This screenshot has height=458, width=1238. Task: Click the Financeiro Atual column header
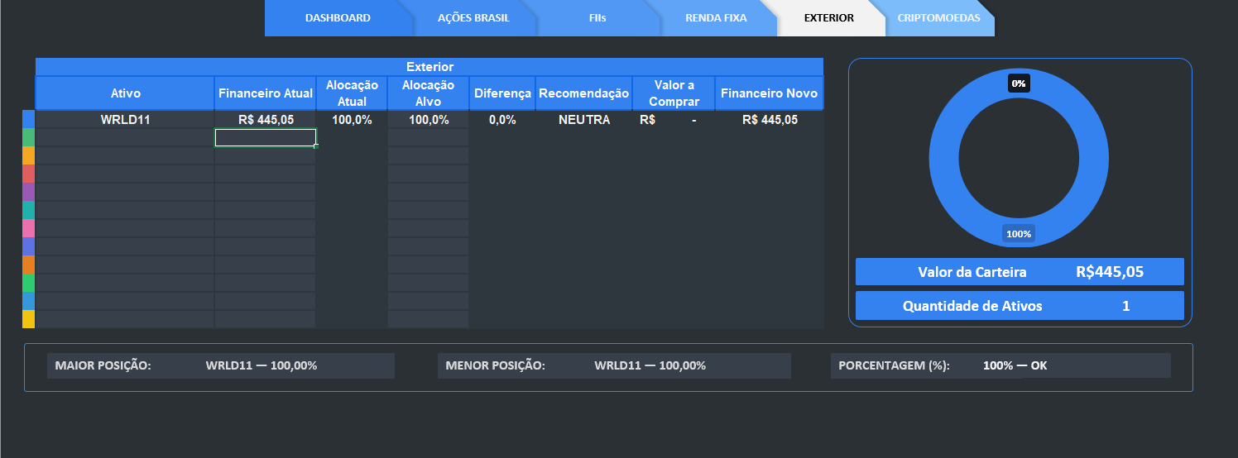click(266, 93)
